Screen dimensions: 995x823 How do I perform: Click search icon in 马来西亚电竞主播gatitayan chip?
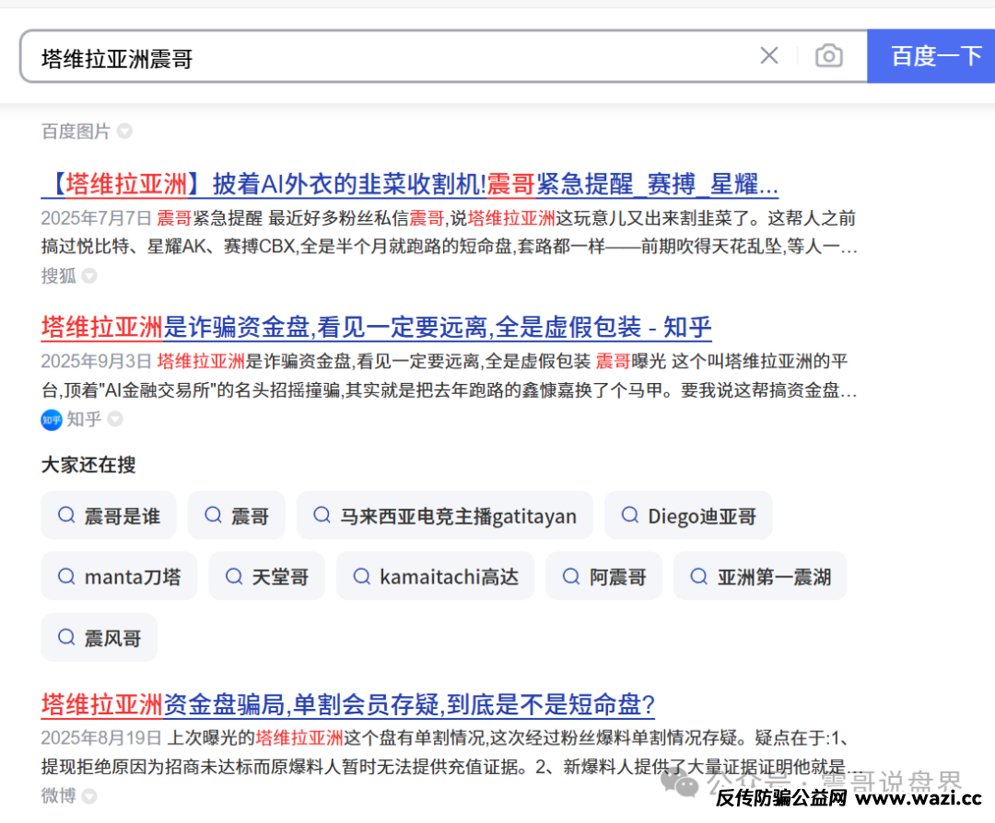pos(322,515)
